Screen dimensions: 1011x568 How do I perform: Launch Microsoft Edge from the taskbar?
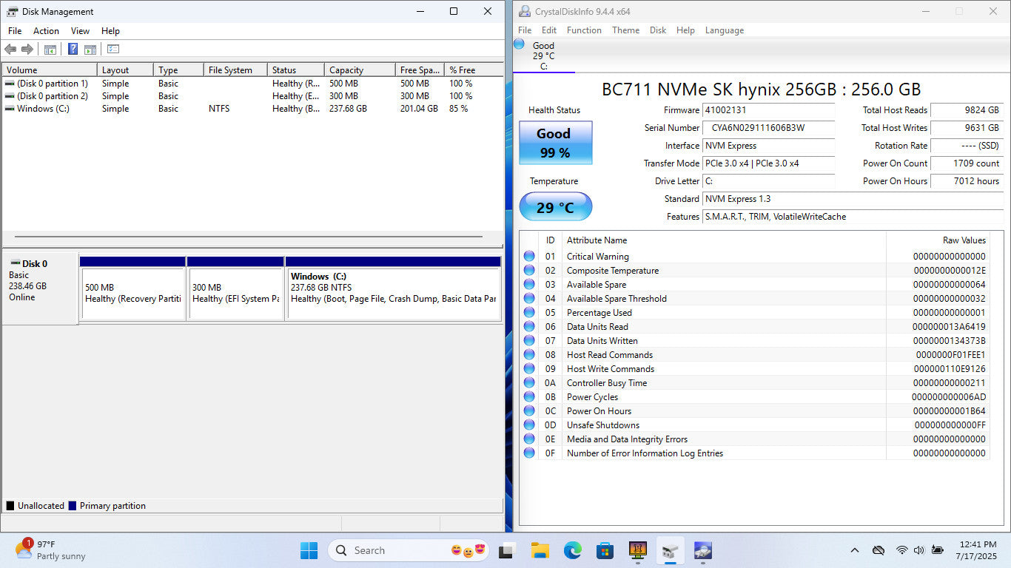[572, 550]
